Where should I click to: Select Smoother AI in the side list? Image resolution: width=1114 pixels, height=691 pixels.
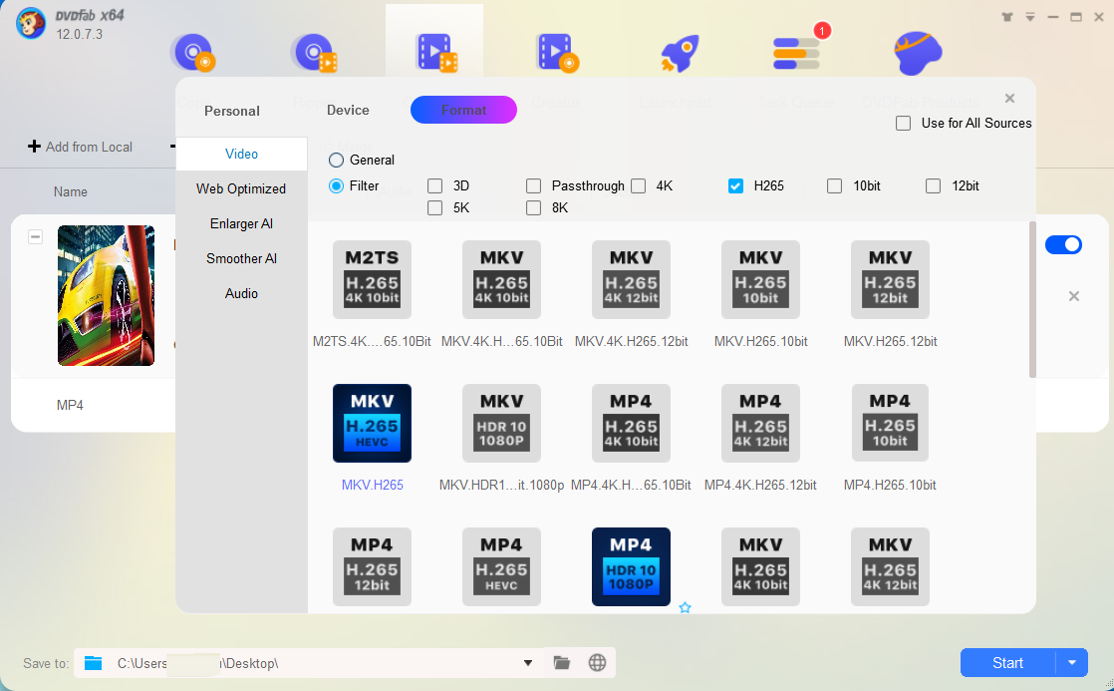[x=241, y=258]
